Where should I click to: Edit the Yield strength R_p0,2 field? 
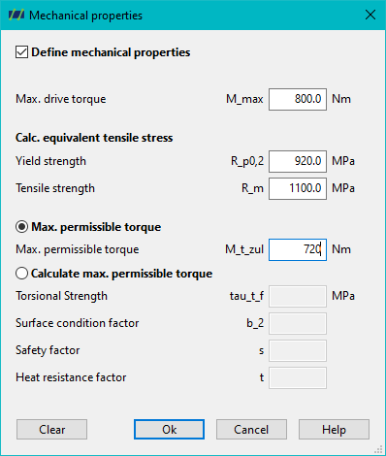[x=298, y=161]
